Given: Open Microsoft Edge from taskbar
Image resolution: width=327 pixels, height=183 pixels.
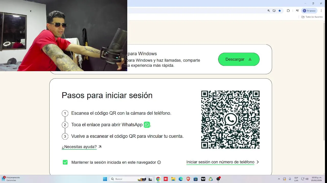Looking at the screenshot, I should point(181,179).
